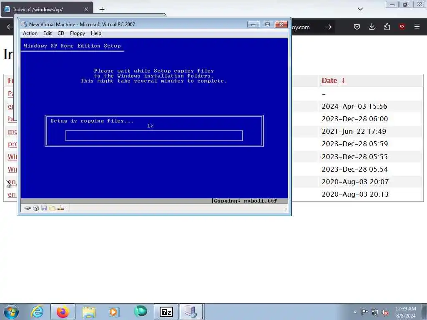
Task: Open the Edit menu in Virtual PC
Action: tap(48, 33)
